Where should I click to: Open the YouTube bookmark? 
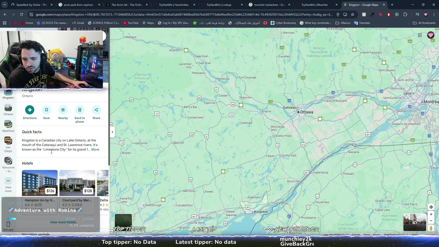[x=131, y=23]
